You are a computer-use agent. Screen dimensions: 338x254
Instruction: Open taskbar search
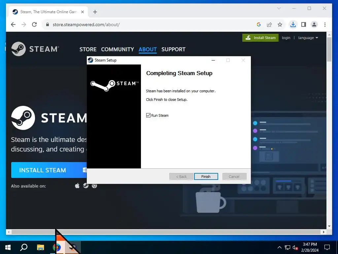click(24, 247)
